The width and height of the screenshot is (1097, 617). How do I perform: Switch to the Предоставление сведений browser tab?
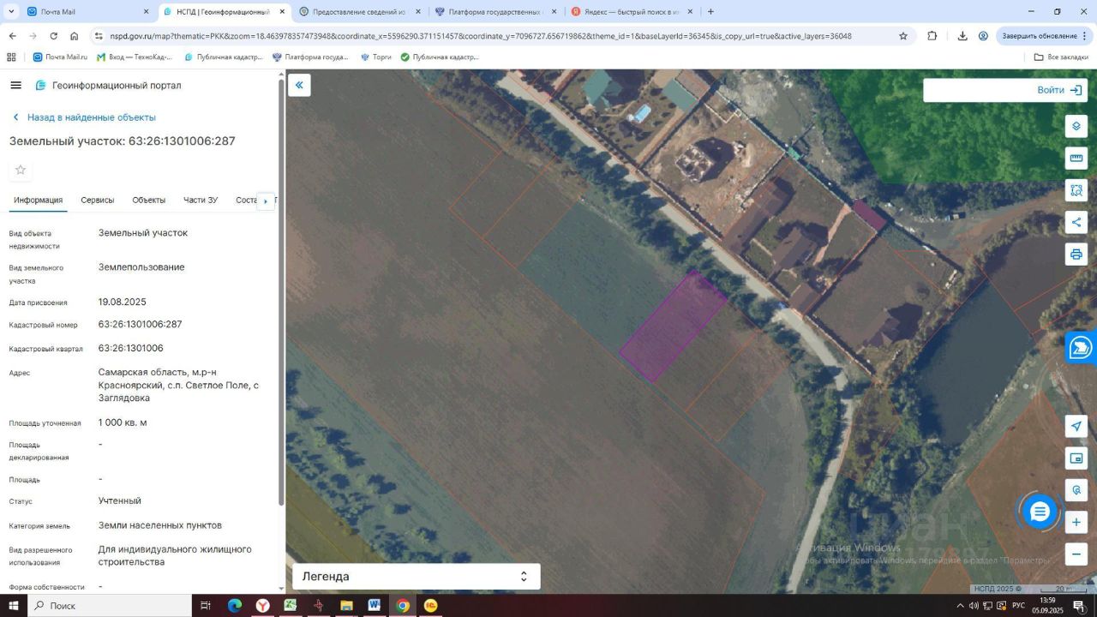tap(360, 12)
